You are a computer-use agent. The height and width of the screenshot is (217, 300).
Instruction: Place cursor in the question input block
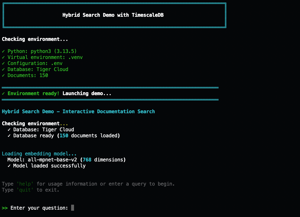[72, 208]
